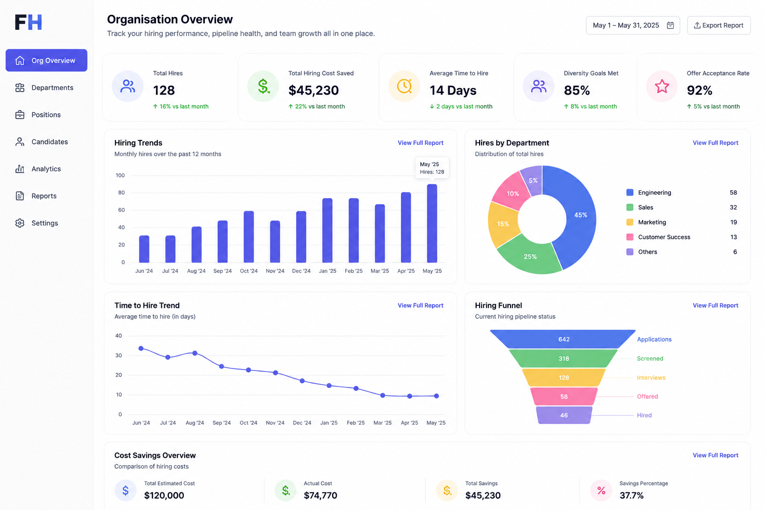The image size is (765, 510).
Task: Click the Engineering blue legend swatch
Action: pyautogui.click(x=630, y=193)
